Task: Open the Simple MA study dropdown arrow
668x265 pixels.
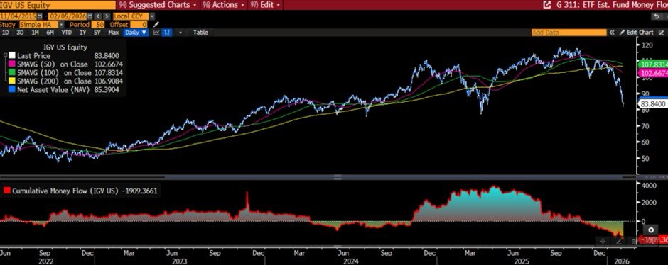Action: [61, 25]
